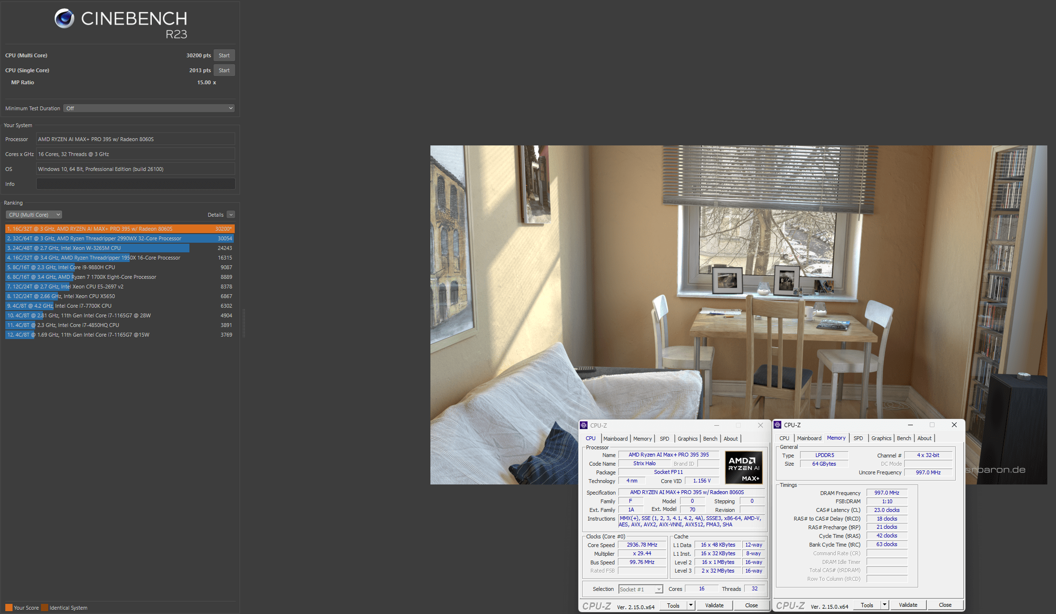This screenshot has width=1056, height=614.
Task: Click the memory Size 64 GBytes field
Action: tap(824, 464)
